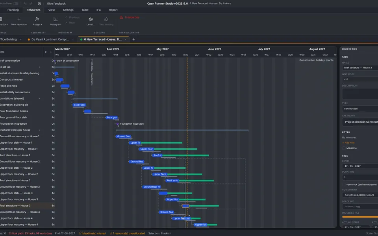Click the WBS Code field
Image resolution: width=378 pixels, height=236 pixels.
(360, 79)
